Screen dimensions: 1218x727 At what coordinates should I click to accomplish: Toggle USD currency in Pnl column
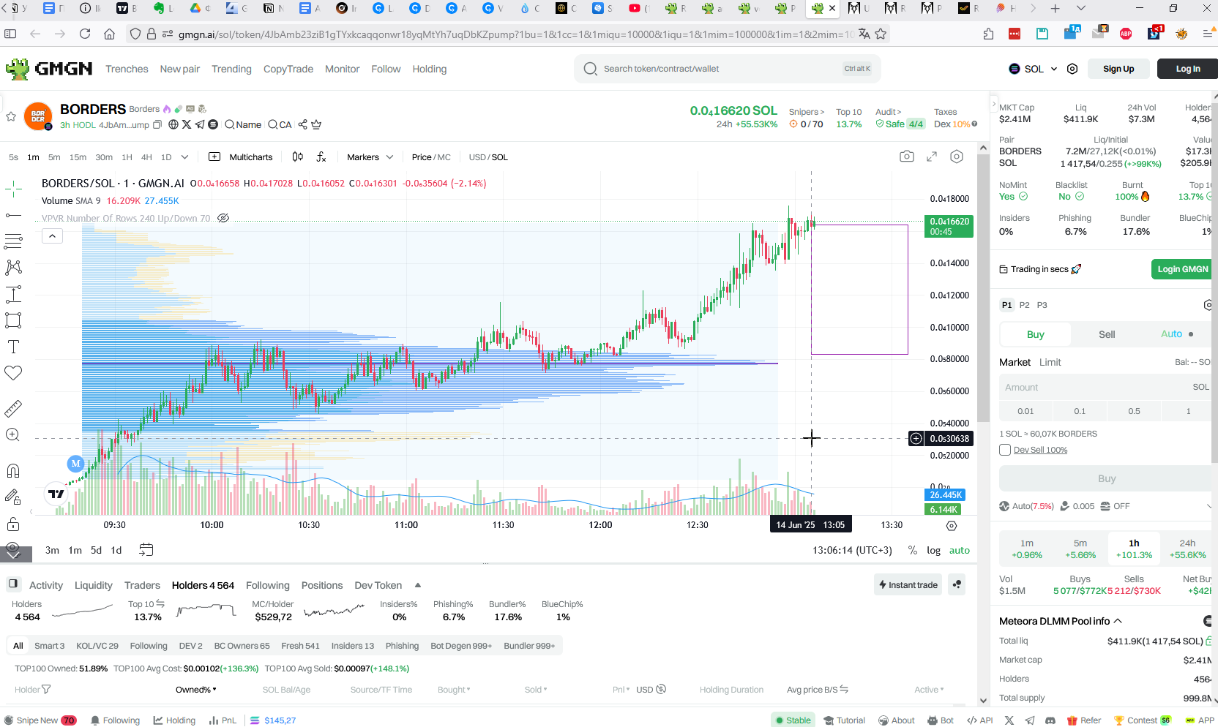(651, 690)
